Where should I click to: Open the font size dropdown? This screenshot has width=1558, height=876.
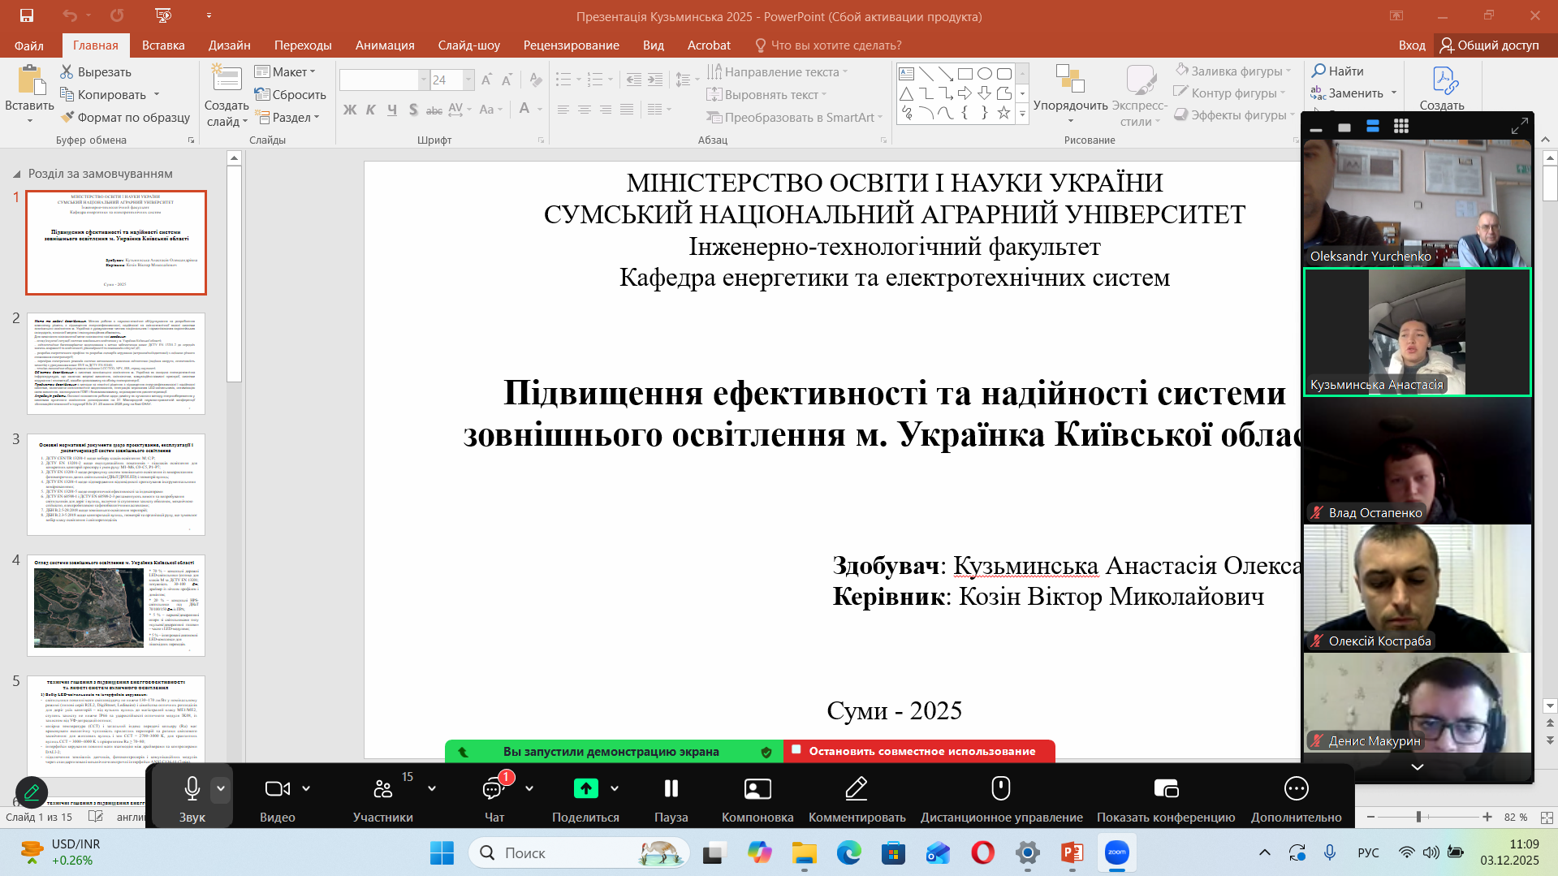tap(468, 80)
